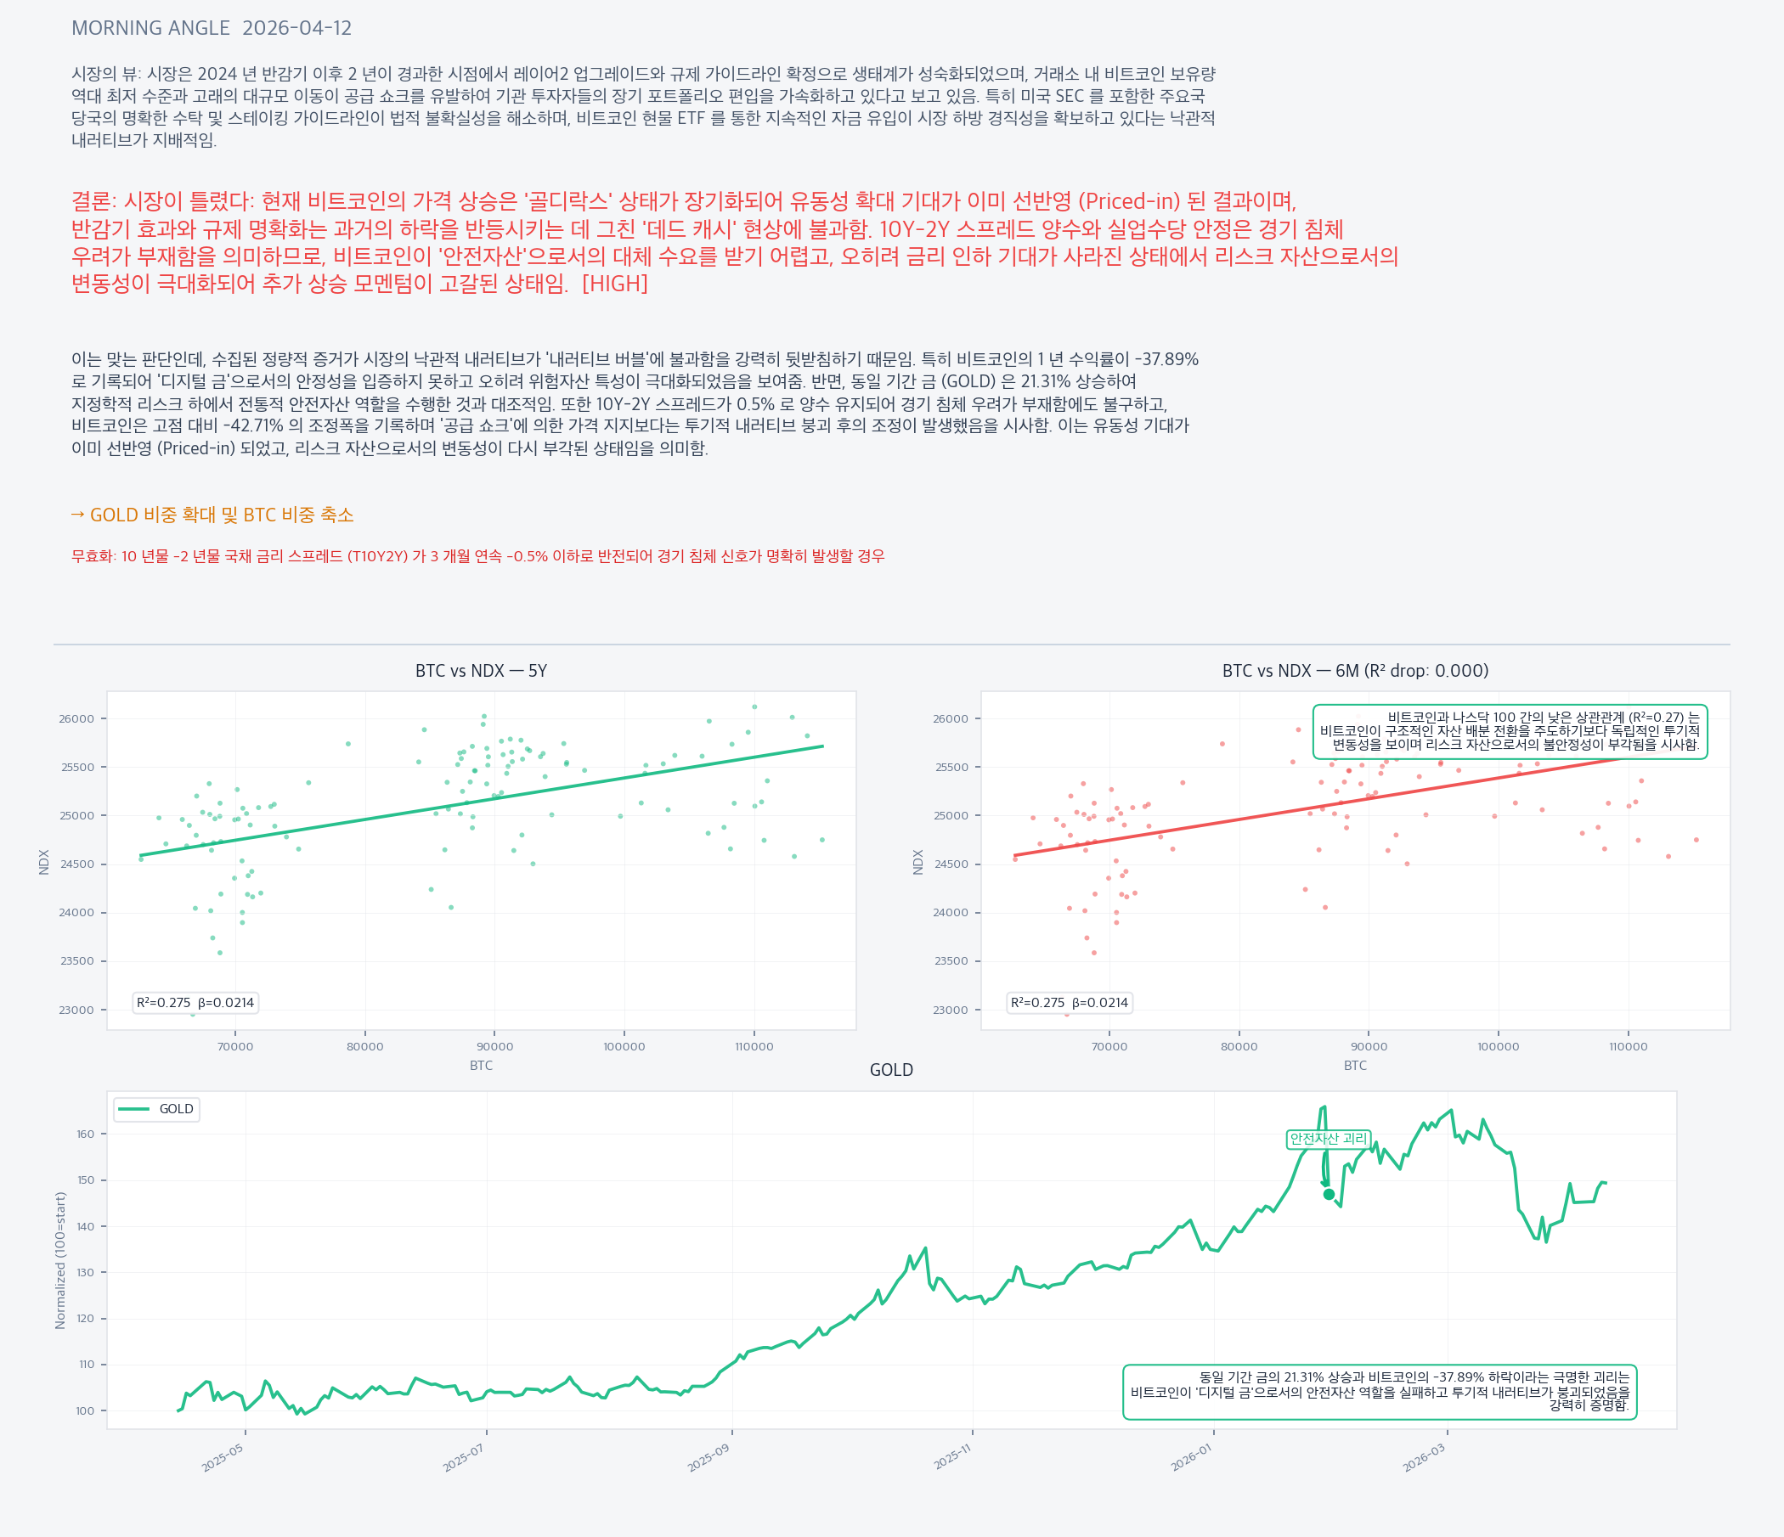This screenshot has height=1537, width=1784.
Task: Click the R²=0.275 stats box in 6M chart
Action: [x=1070, y=1003]
